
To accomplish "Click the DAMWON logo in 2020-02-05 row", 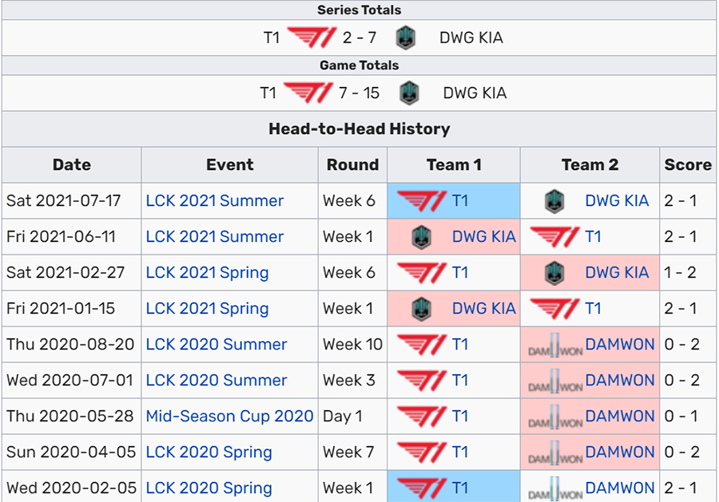I will [555, 488].
